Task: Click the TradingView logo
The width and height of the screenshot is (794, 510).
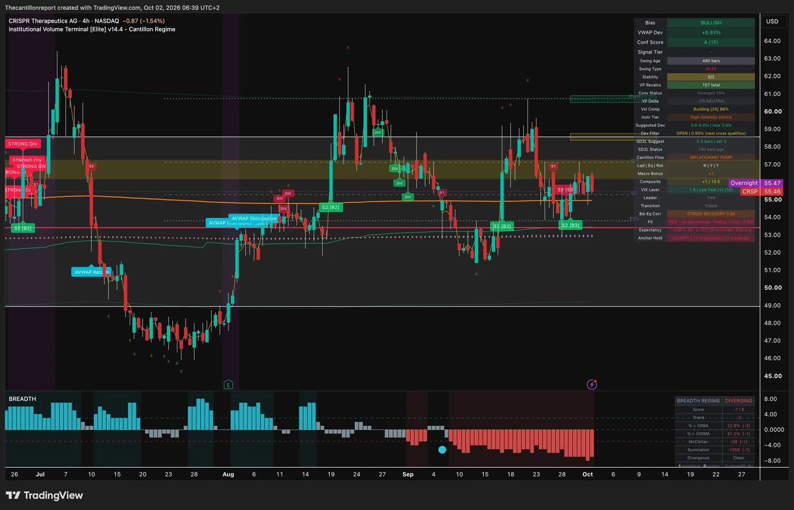Action: 44,495
